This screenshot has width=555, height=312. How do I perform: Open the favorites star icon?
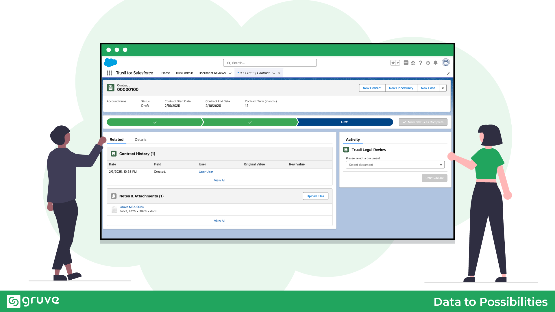(x=393, y=63)
